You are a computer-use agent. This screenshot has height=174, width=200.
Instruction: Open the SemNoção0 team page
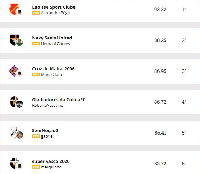pyautogui.click(x=45, y=130)
